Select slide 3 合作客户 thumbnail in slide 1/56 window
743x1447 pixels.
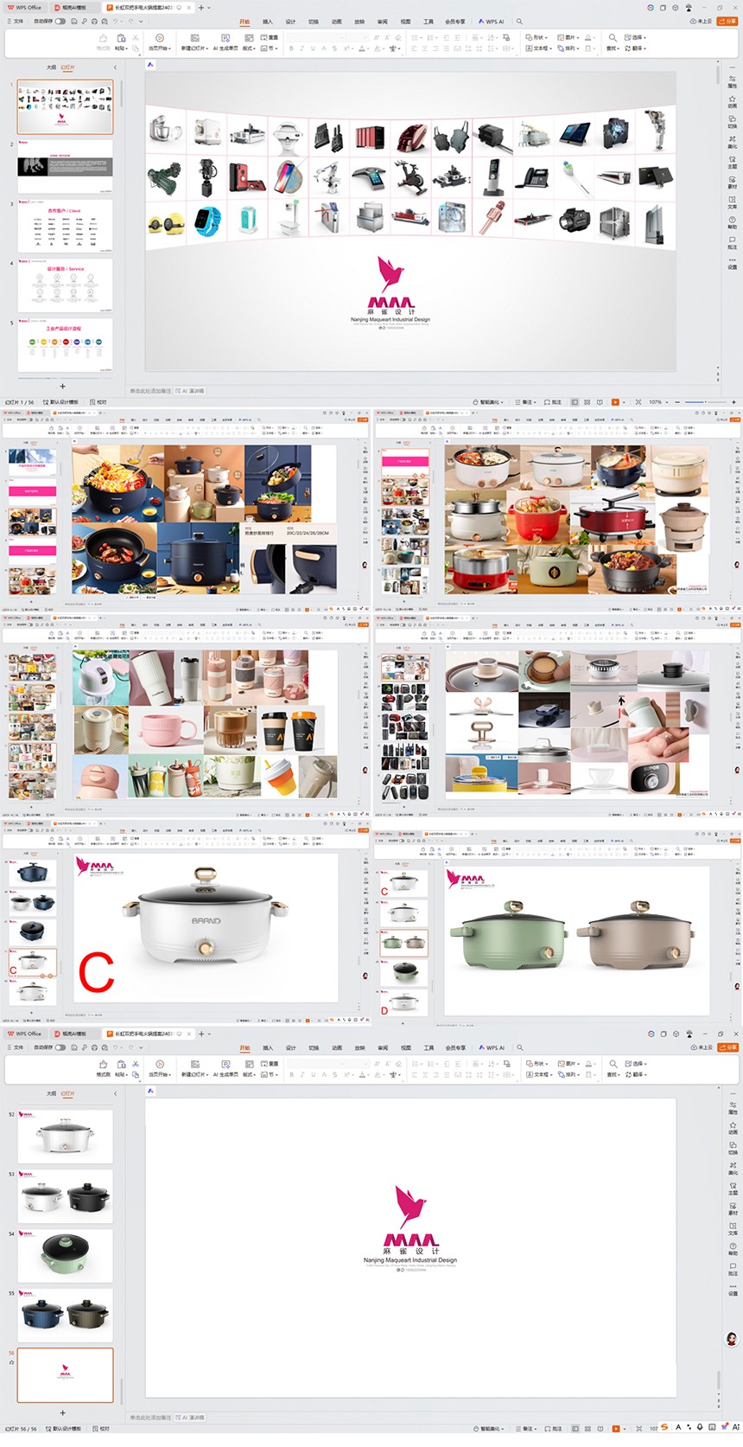click(66, 227)
